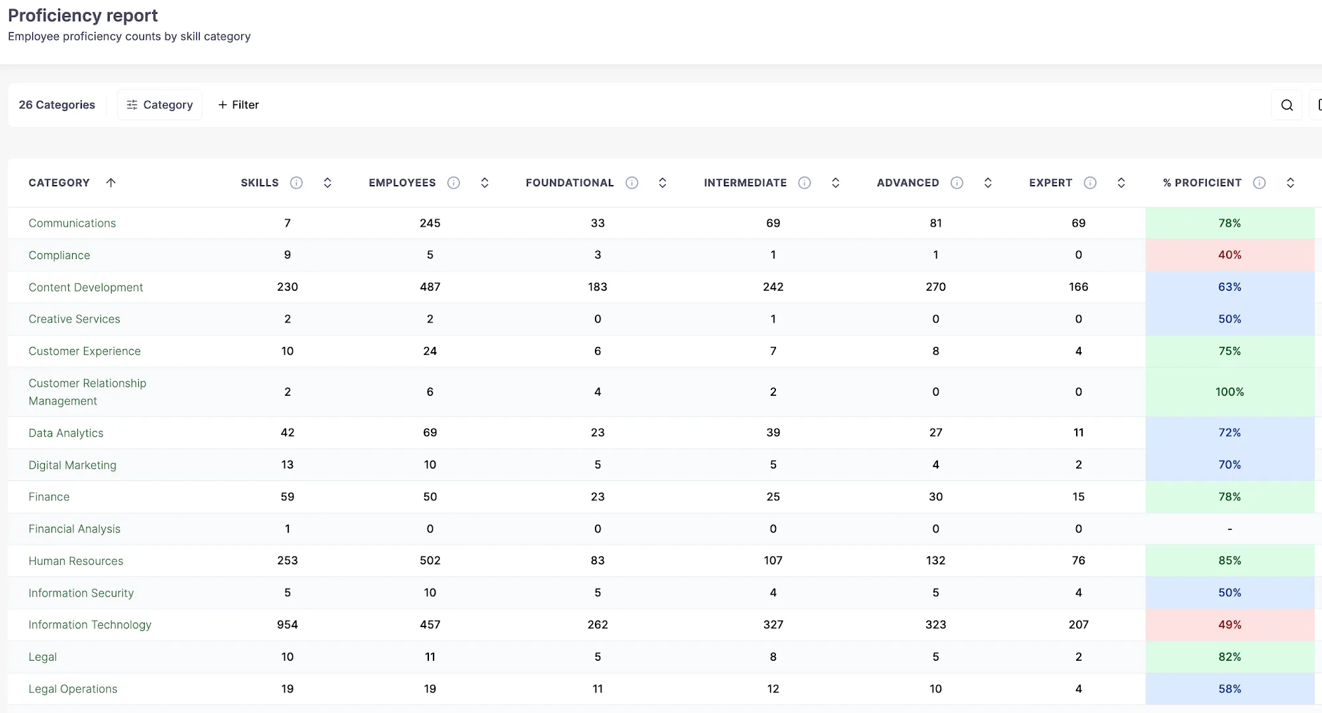
Task: Open the Data Analytics category
Action: tap(65, 433)
